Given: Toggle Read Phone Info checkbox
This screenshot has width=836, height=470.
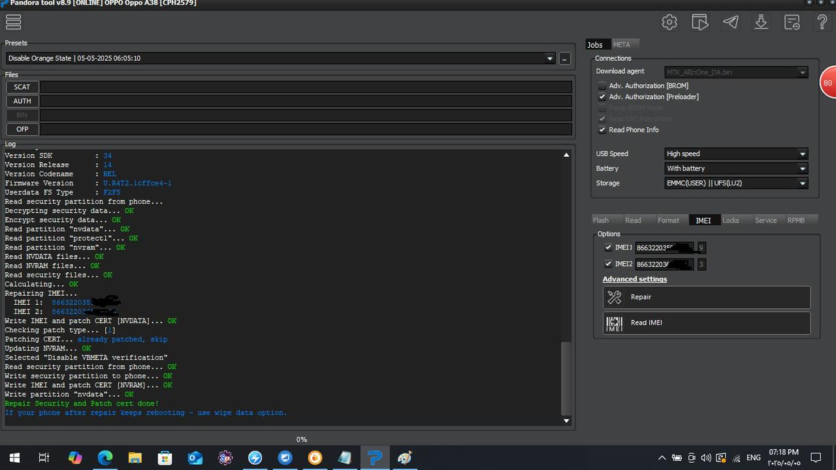Looking at the screenshot, I should (602, 130).
